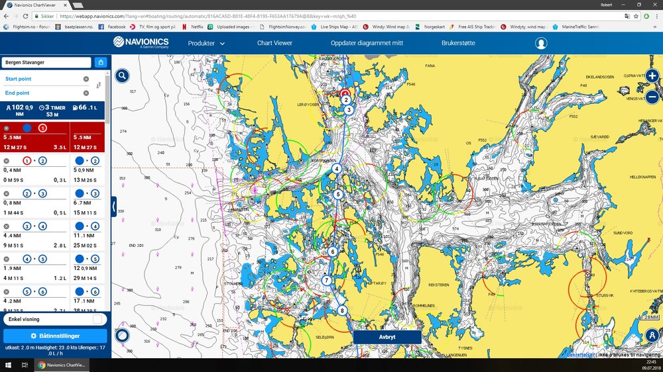Edit the Bergen Stavanger route name field

[x=46, y=62]
